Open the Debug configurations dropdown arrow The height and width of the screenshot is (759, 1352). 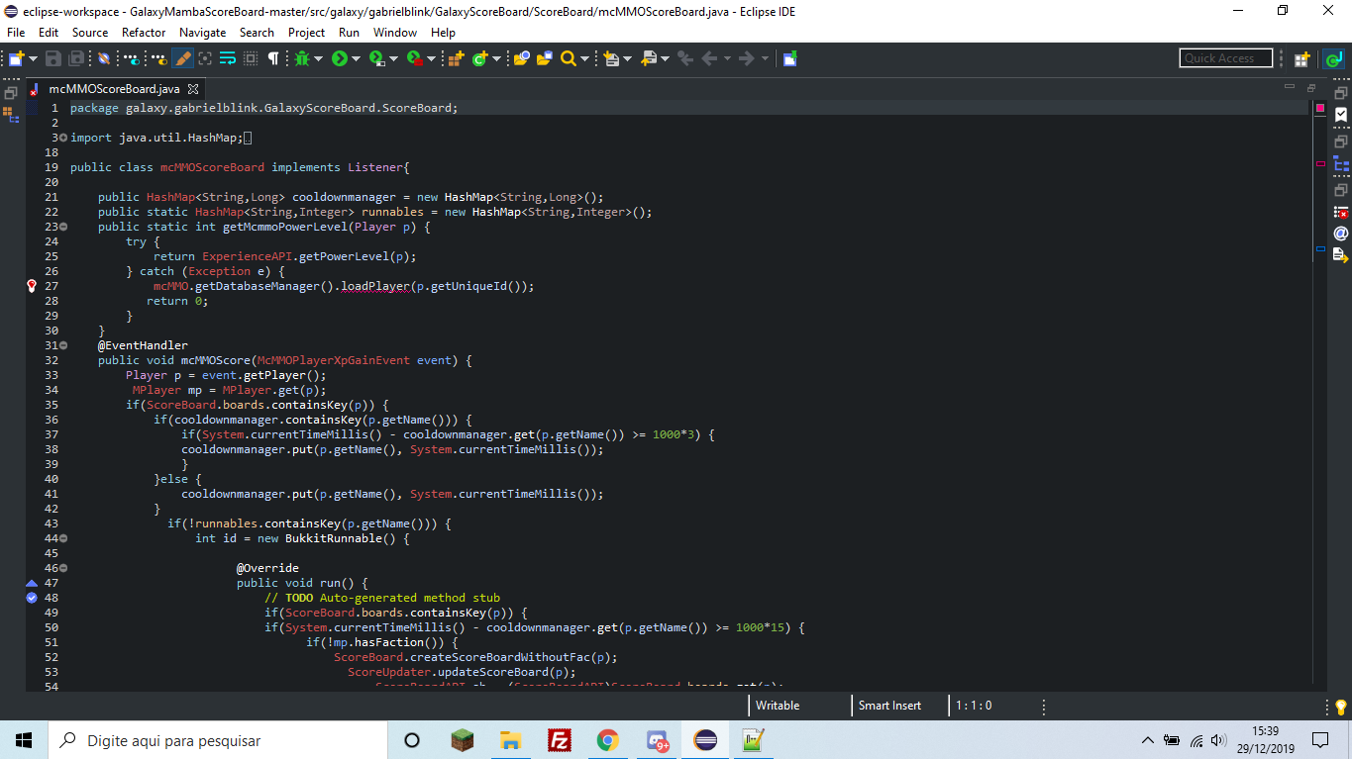(x=318, y=58)
